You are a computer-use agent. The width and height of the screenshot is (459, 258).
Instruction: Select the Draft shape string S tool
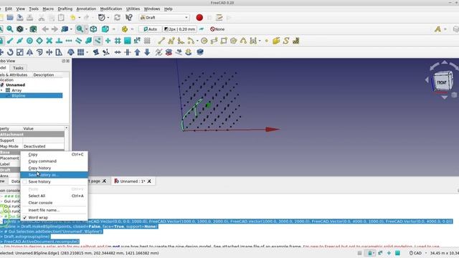pyautogui.click(x=286, y=41)
